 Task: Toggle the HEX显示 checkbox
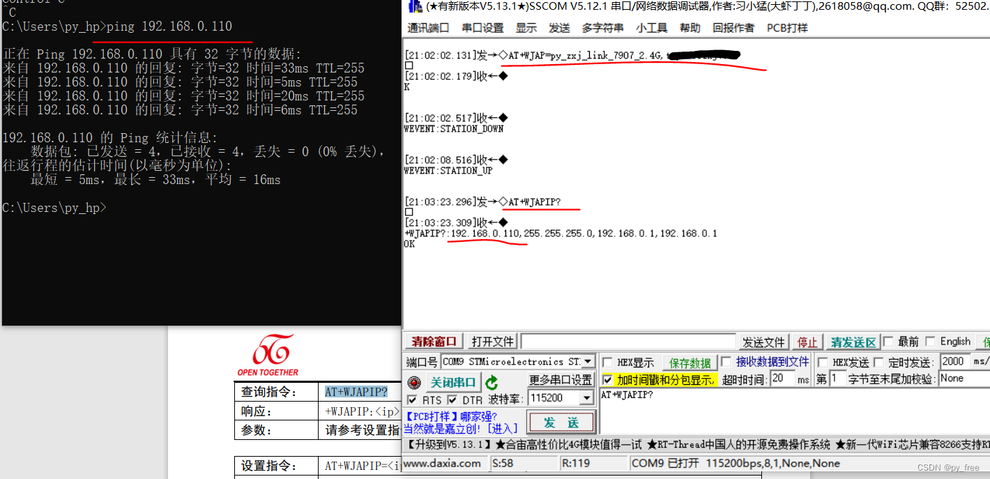[x=608, y=363]
